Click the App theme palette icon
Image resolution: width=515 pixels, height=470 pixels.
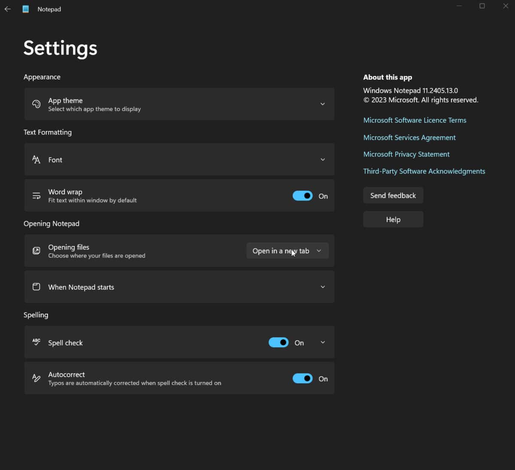coord(36,104)
